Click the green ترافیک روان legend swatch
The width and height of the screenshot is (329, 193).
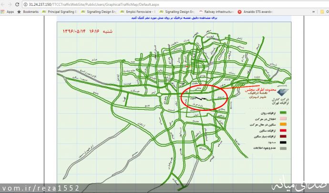283,113
